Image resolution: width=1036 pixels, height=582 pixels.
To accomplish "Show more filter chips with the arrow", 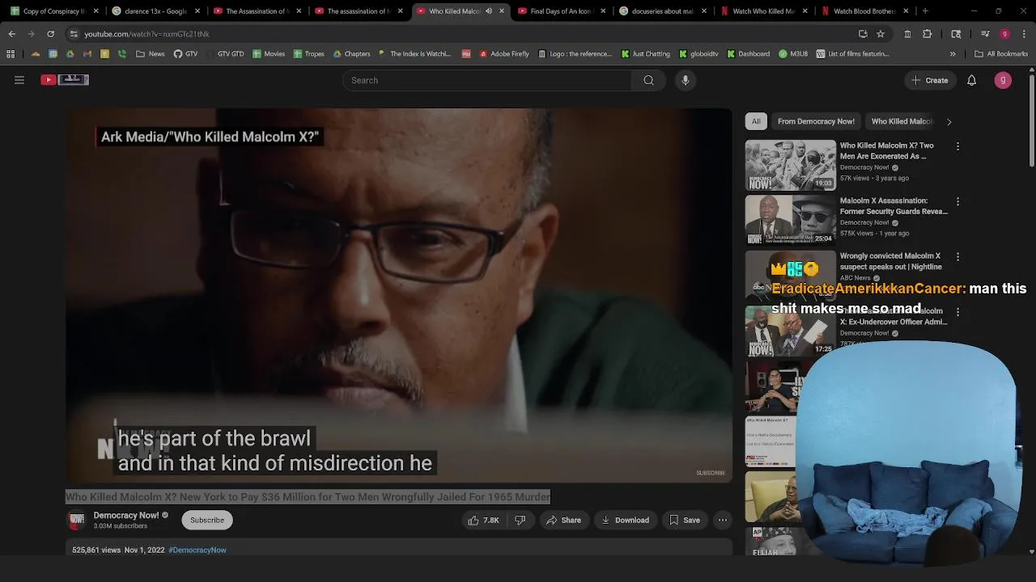I will pos(949,121).
